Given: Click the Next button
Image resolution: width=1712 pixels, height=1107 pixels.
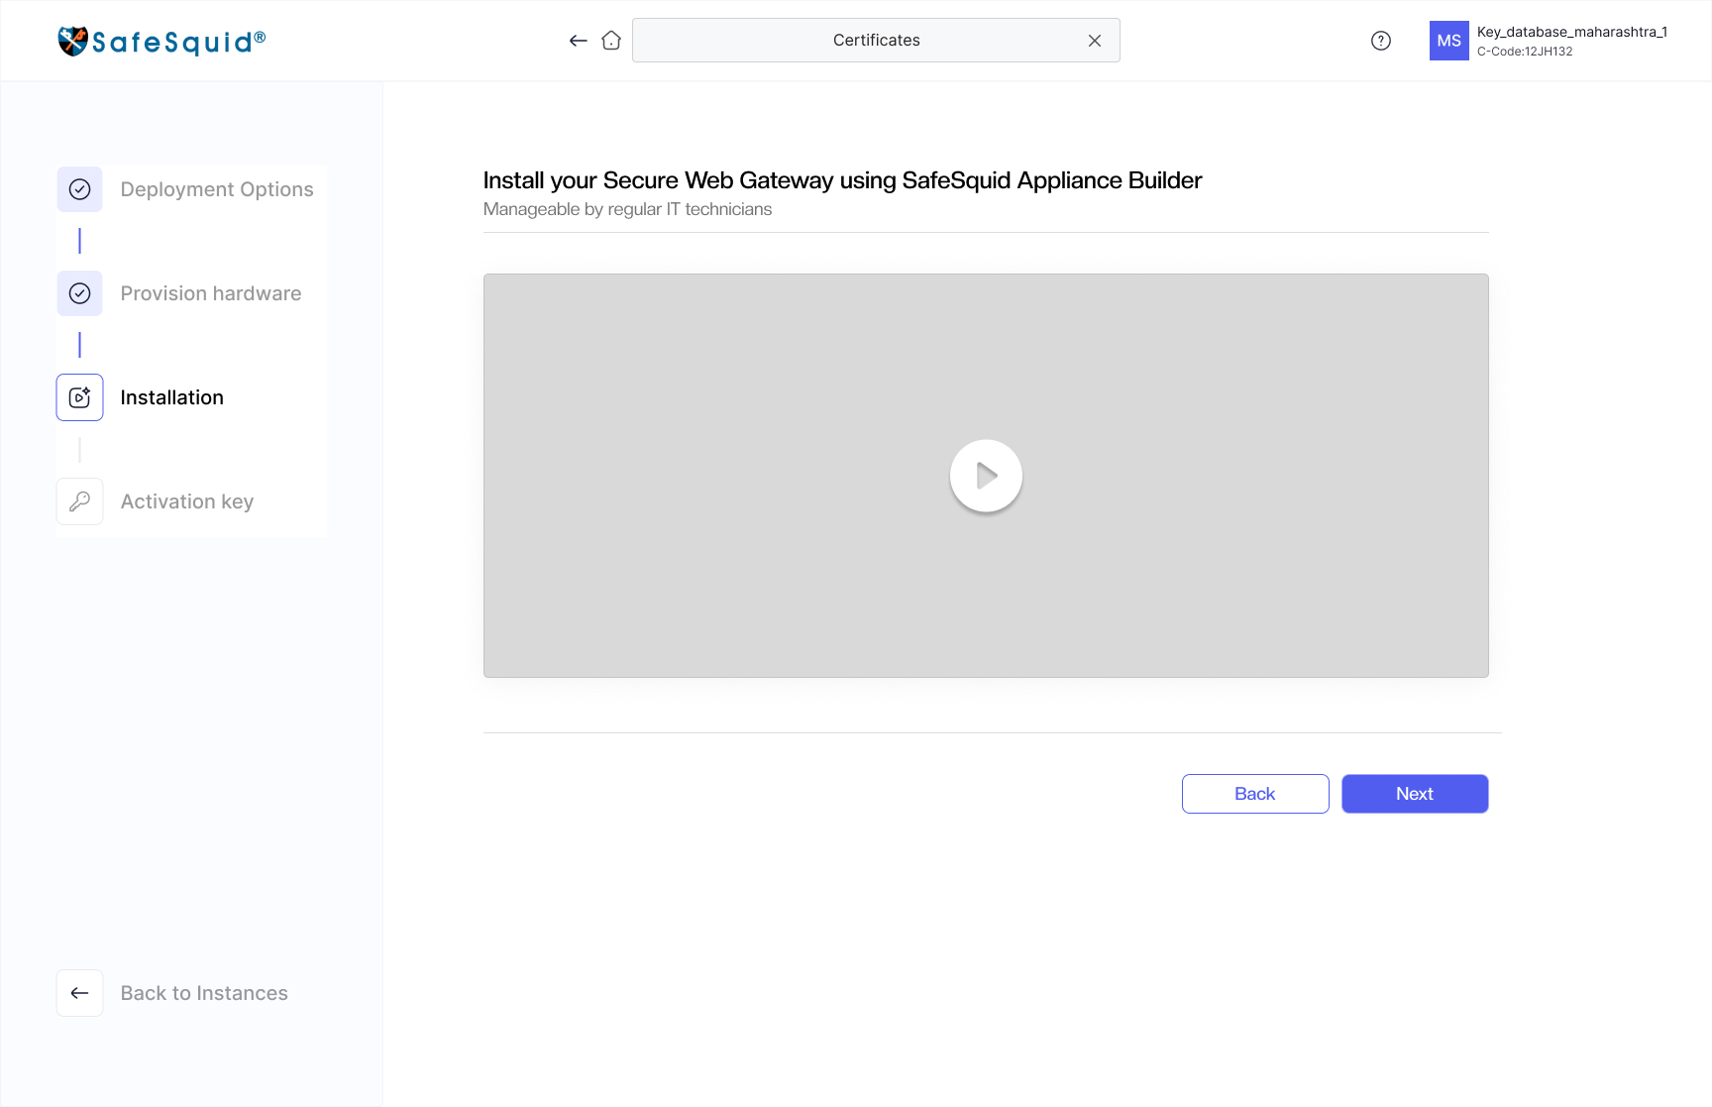Looking at the screenshot, I should point(1415,794).
